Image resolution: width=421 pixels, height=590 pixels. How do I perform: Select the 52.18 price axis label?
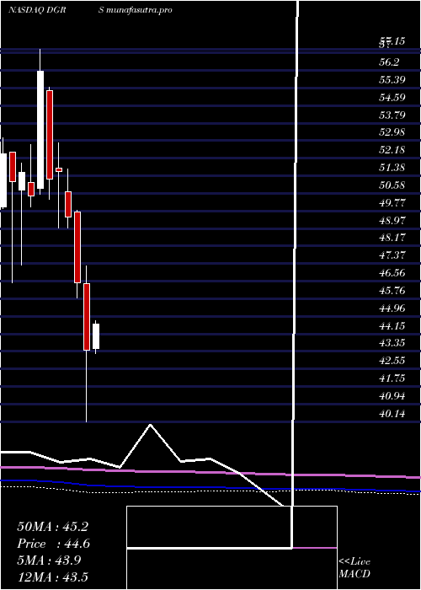[392, 150]
